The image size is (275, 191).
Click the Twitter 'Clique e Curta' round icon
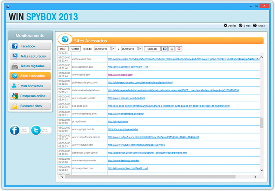(x=36, y=130)
